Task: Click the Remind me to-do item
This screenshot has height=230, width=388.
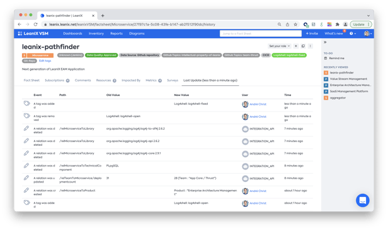Action: [x=334, y=58]
